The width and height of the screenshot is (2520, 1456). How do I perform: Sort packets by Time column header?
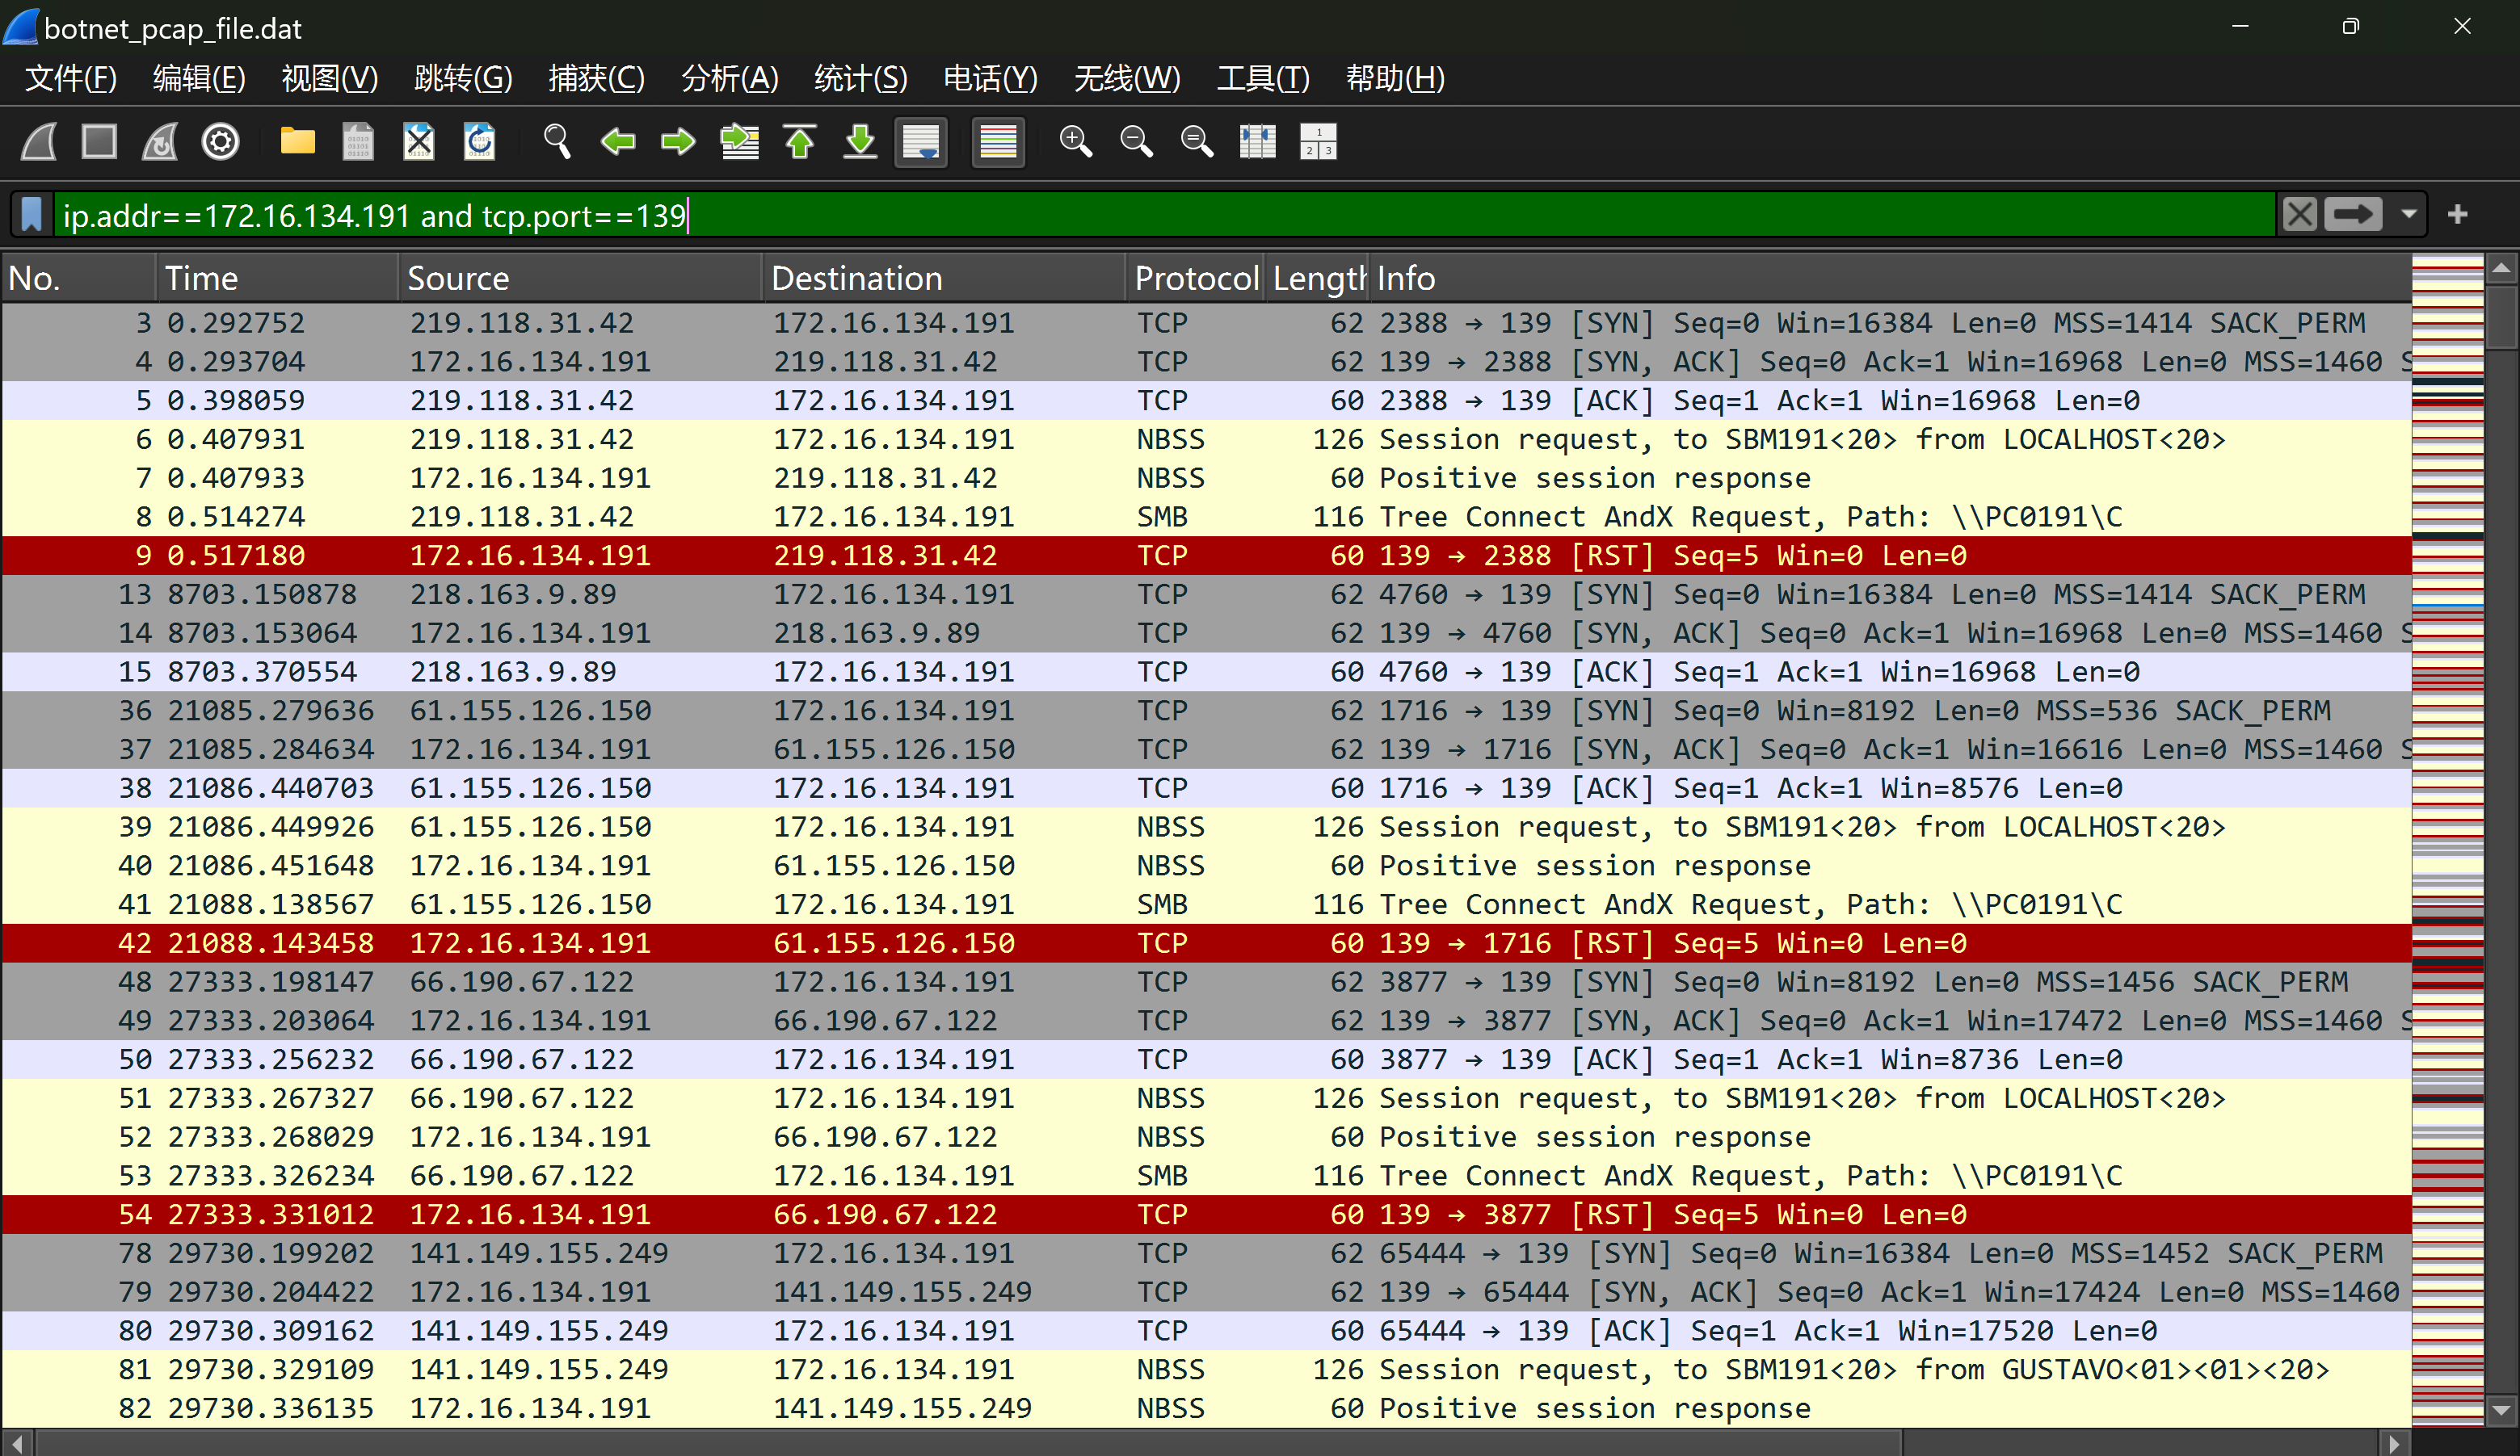[x=275, y=278]
